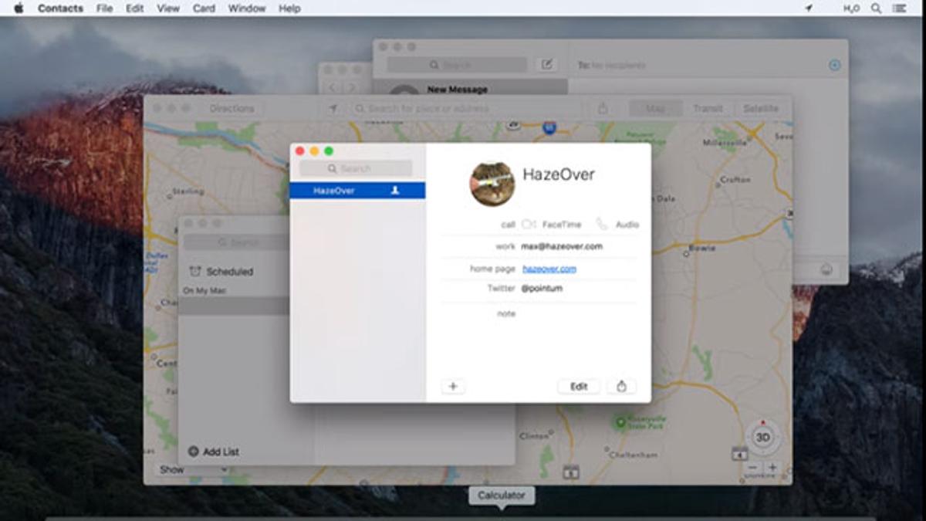The height and width of the screenshot is (521, 926).
Task: Click the Audio call phone icon
Action: pos(602,225)
